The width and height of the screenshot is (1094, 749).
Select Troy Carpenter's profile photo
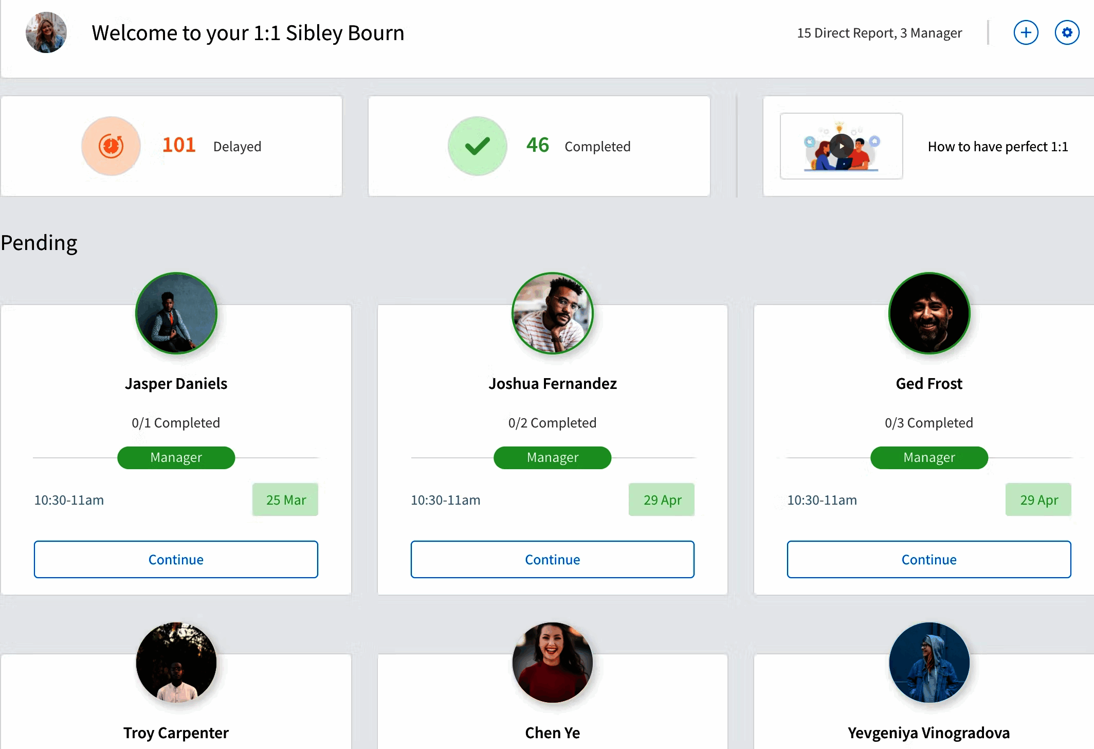pyautogui.click(x=176, y=663)
